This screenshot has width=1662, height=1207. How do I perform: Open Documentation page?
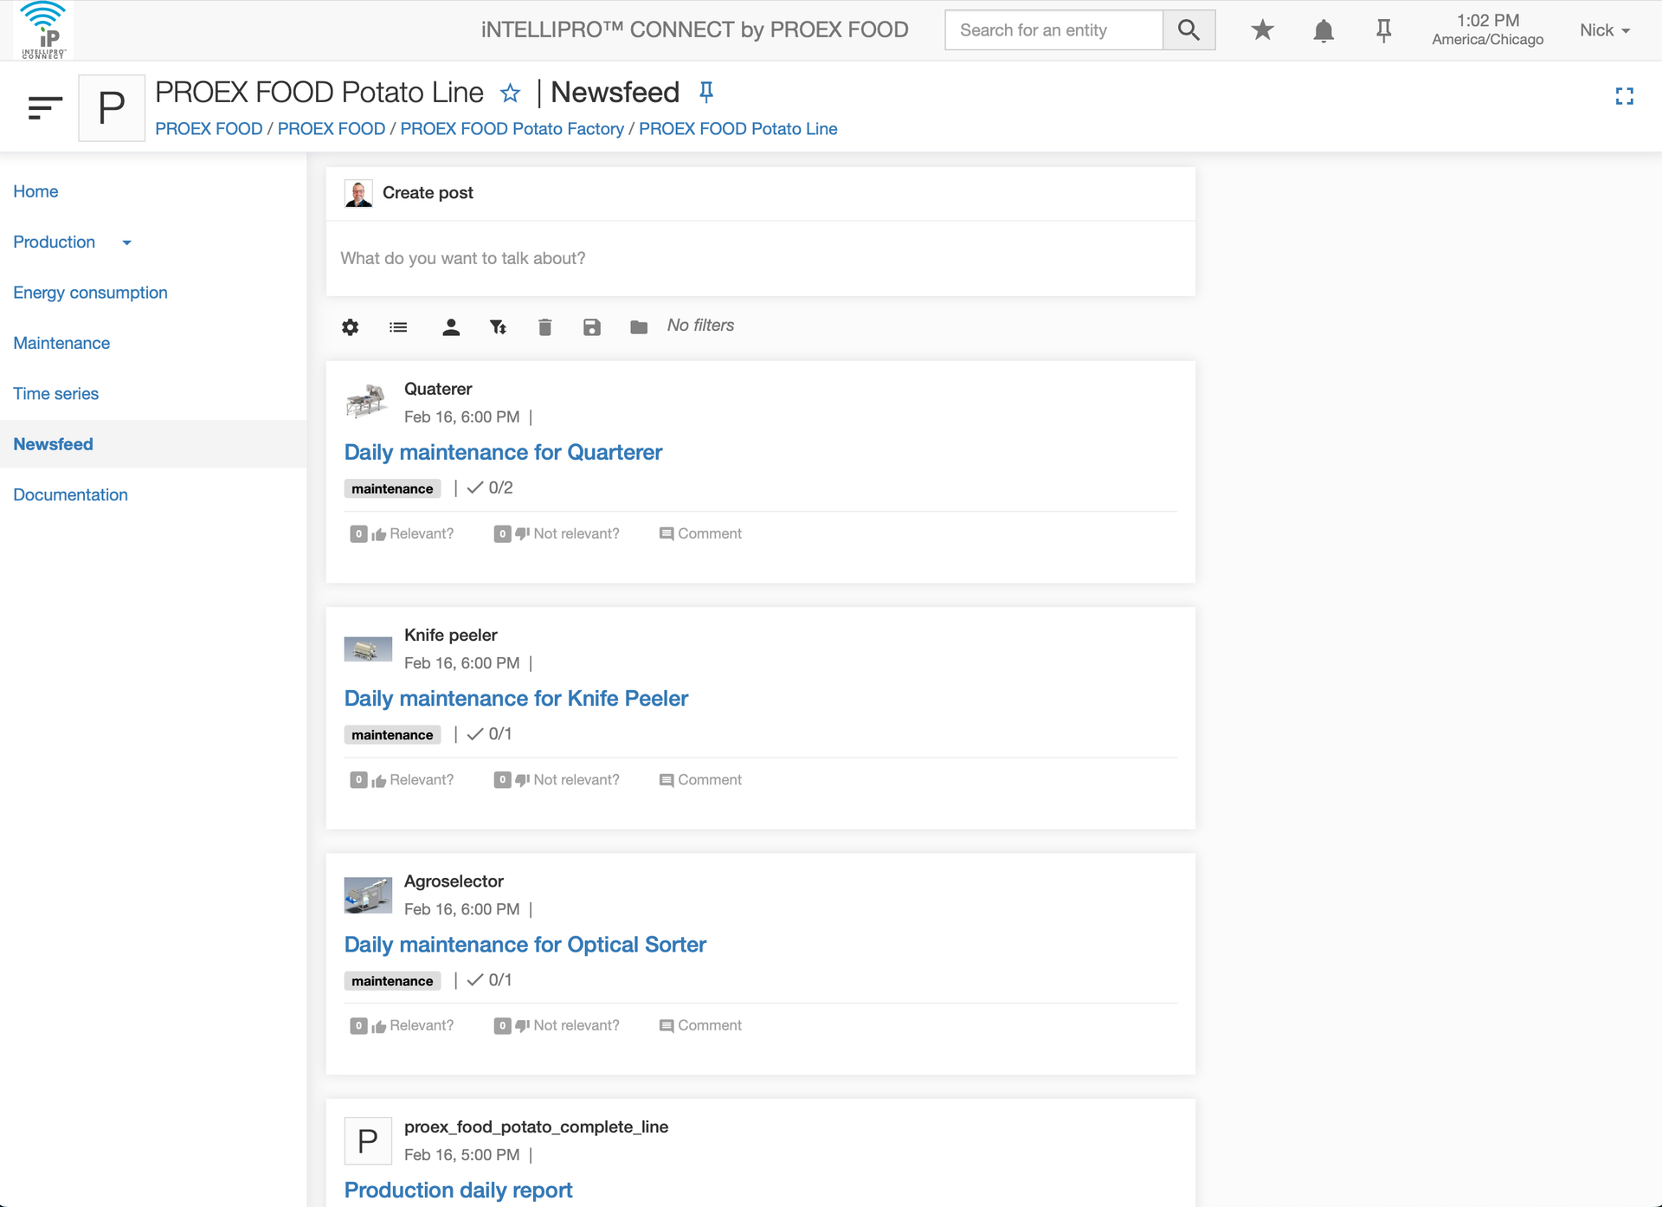[x=70, y=494]
